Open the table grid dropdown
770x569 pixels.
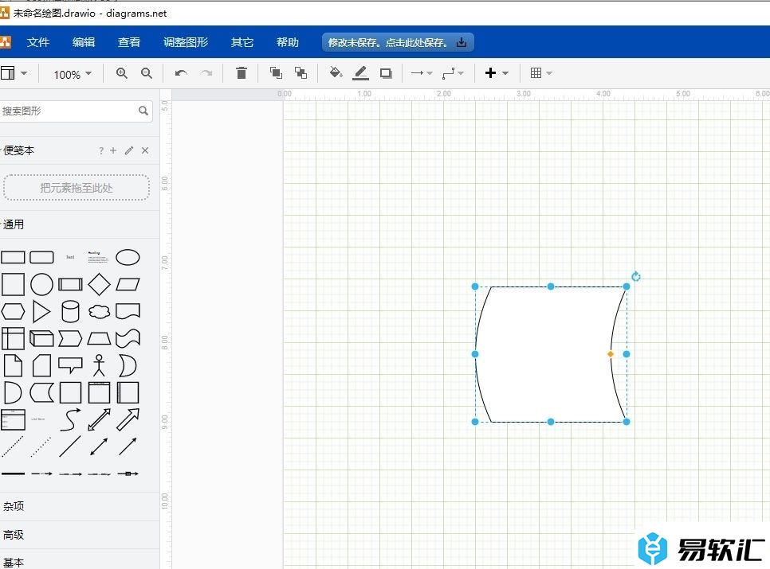point(541,73)
